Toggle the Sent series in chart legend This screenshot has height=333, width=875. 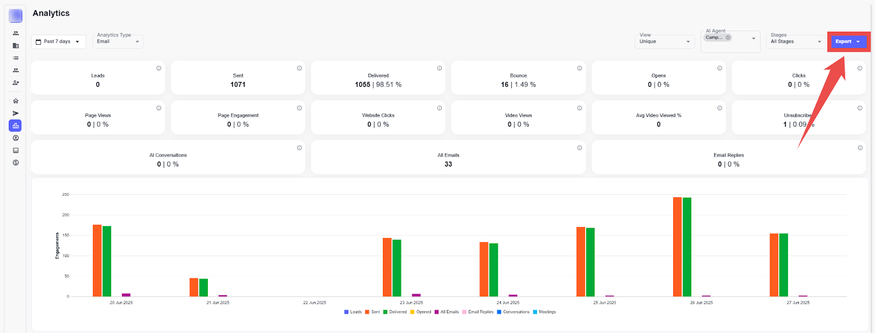[x=372, y=312]
